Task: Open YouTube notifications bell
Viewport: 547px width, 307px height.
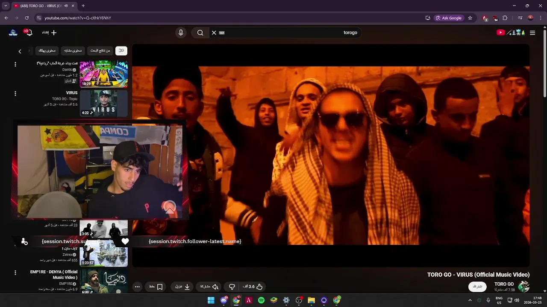Action: click(29, 33)
